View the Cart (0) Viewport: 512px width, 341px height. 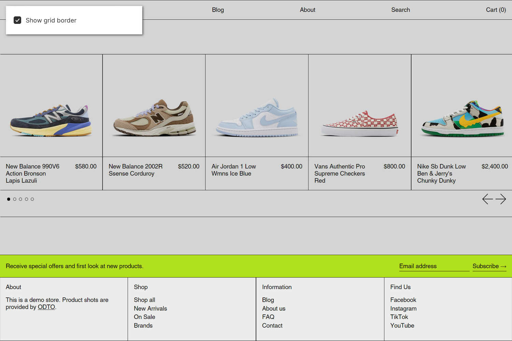point(496,10)
